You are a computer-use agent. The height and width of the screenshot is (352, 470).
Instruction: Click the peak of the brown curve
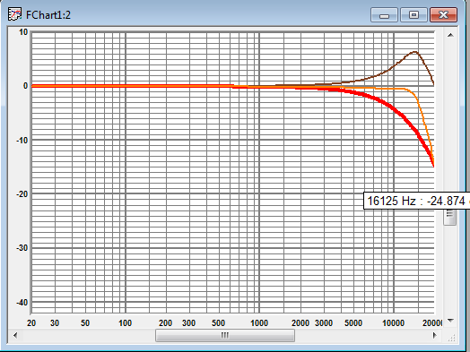pos(415,52)
